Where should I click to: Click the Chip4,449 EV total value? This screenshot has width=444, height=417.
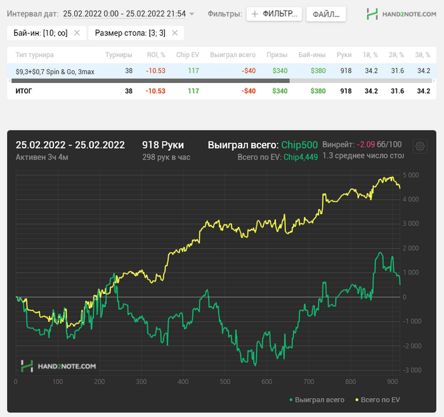coord(301,157)
